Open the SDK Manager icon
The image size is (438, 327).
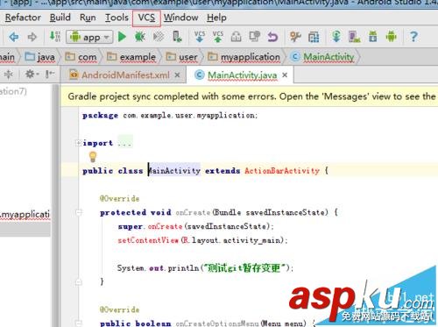(x=373, y=37)
